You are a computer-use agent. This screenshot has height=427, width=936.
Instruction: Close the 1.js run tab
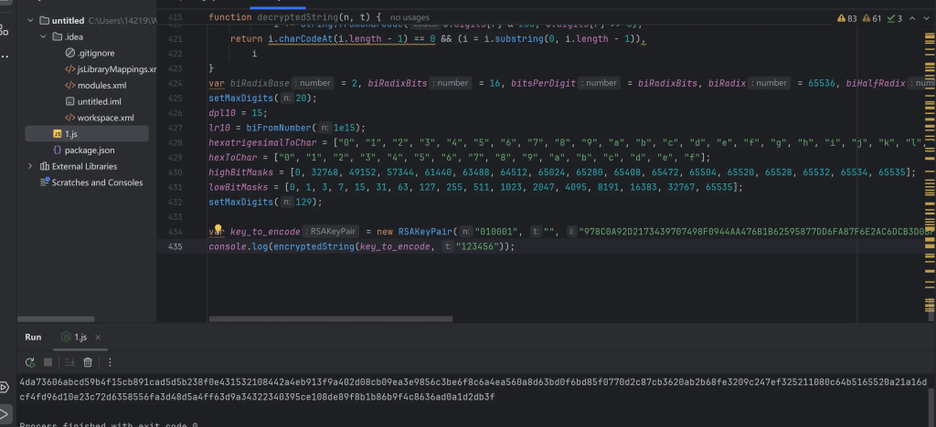click(x=97, y=337)
